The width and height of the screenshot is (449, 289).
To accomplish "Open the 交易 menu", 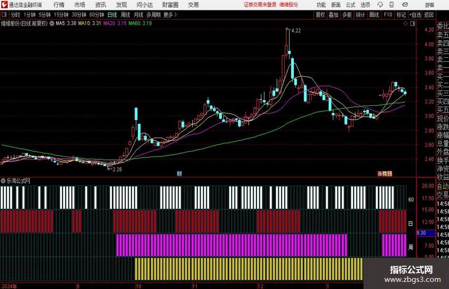I will point(193,5).
